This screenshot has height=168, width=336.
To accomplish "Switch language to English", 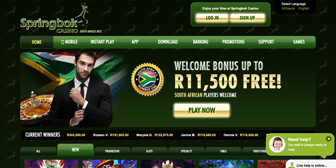I will point(304,8).
